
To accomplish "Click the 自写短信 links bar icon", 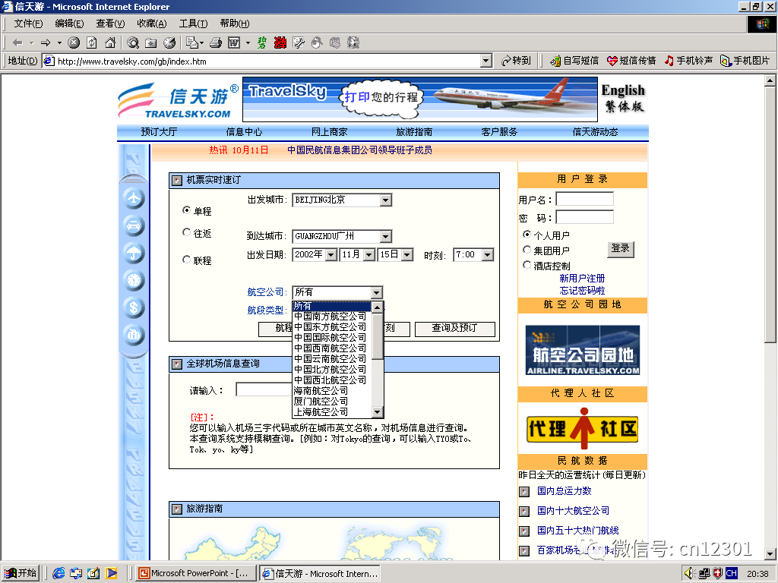I will coord(574,61).
